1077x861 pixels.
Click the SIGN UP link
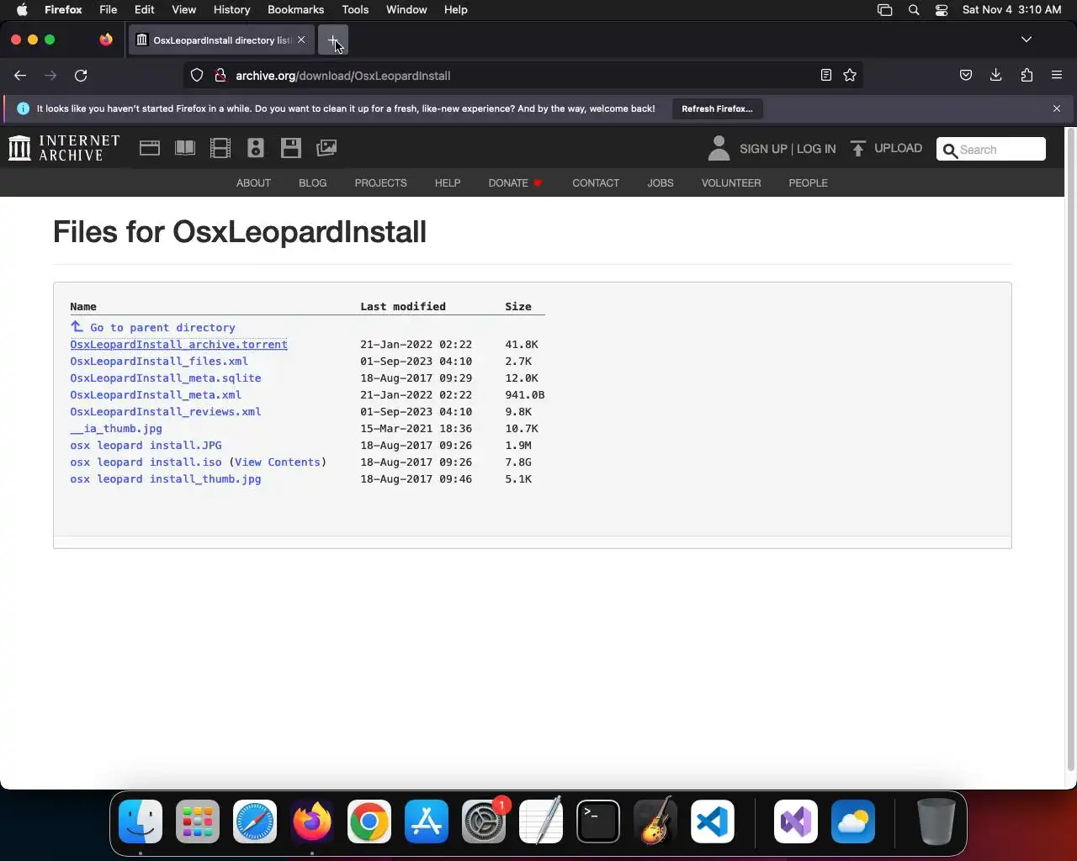763,149
